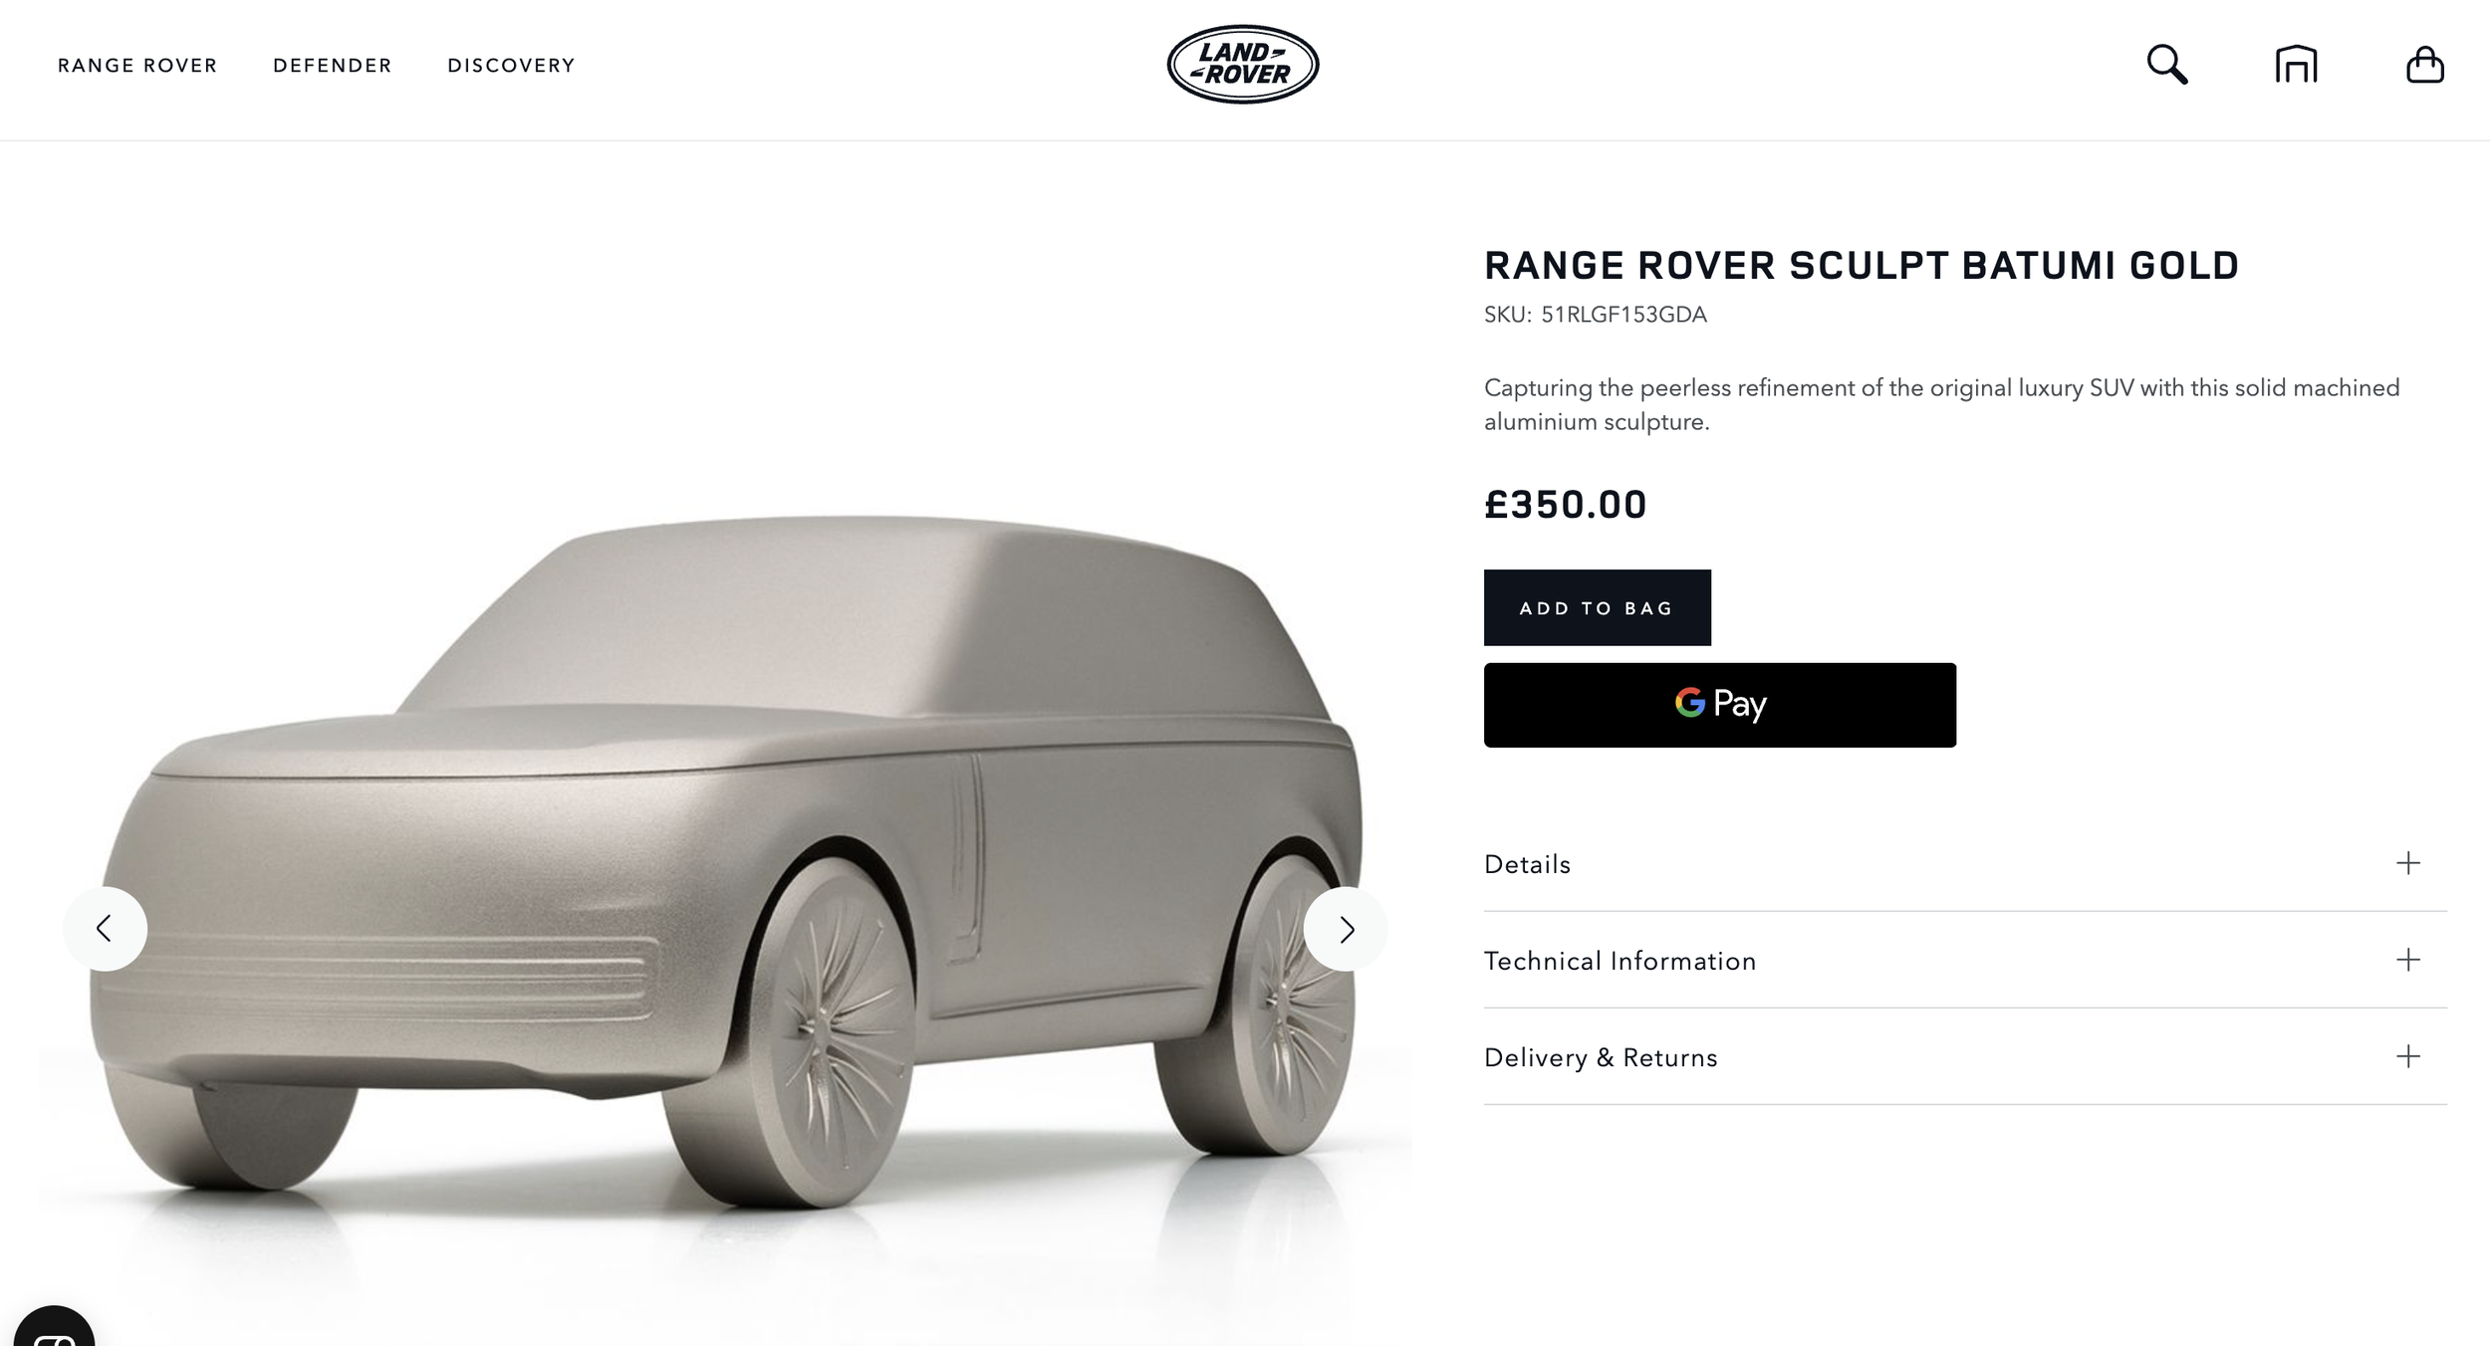The image size is (2490, 1346).
Task: Open the search magnifier icon
Action: tap(2166, 65)
